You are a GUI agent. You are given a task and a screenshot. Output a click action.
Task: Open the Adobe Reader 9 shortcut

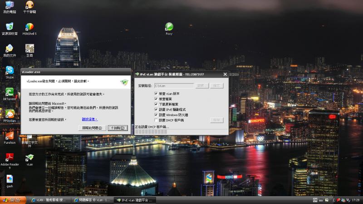point(10,161)
